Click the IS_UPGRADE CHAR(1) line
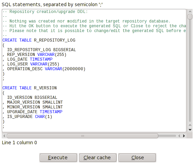 point(27,117)
